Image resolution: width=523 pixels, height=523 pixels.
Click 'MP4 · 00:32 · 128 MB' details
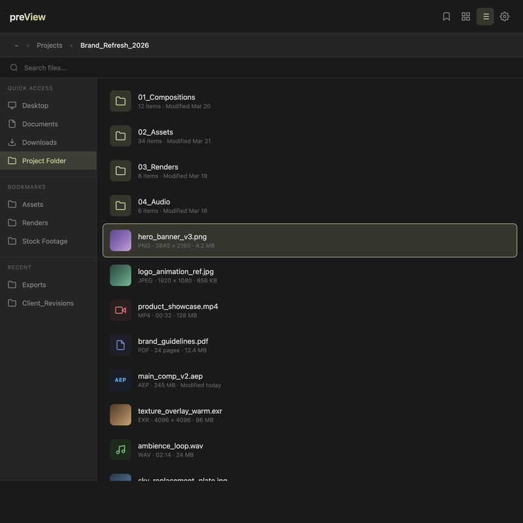coord(167,316)
